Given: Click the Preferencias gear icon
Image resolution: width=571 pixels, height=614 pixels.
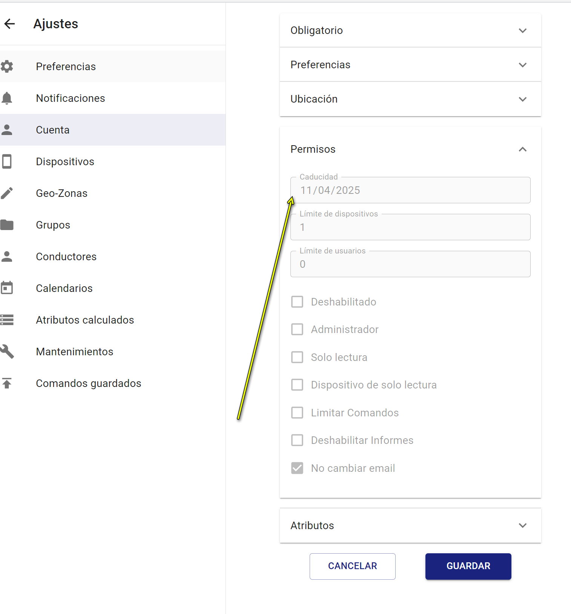Looking at the screenshot, I should point(7,66).
